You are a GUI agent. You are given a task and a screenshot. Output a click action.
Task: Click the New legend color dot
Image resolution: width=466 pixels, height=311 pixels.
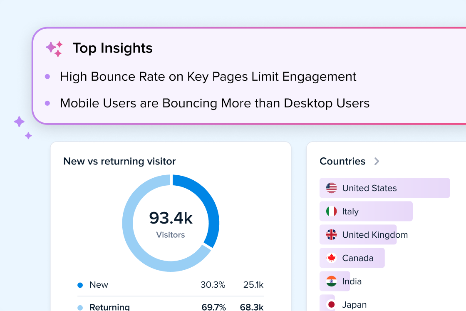point(80,285)
